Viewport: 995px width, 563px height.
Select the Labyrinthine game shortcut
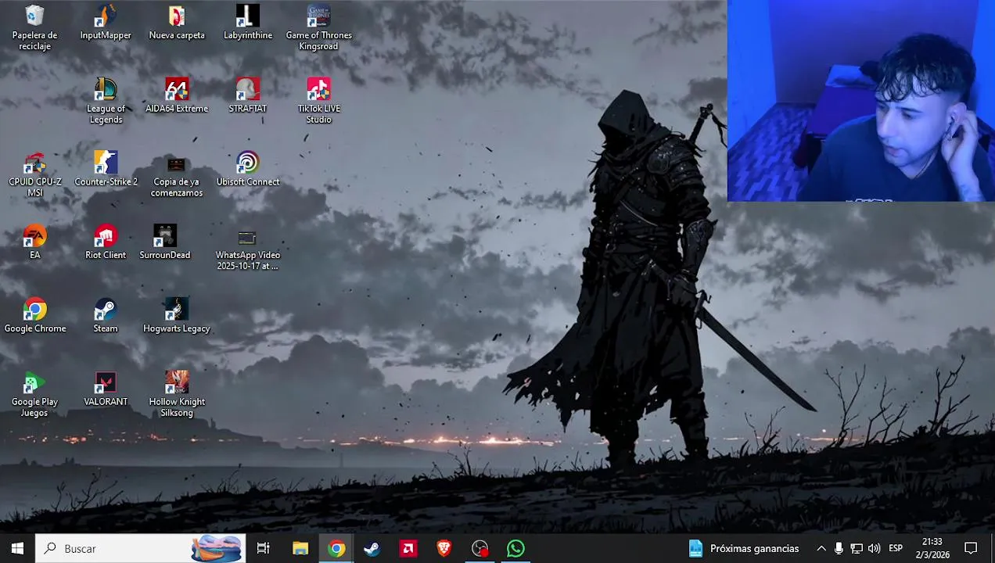coord(248,23)
